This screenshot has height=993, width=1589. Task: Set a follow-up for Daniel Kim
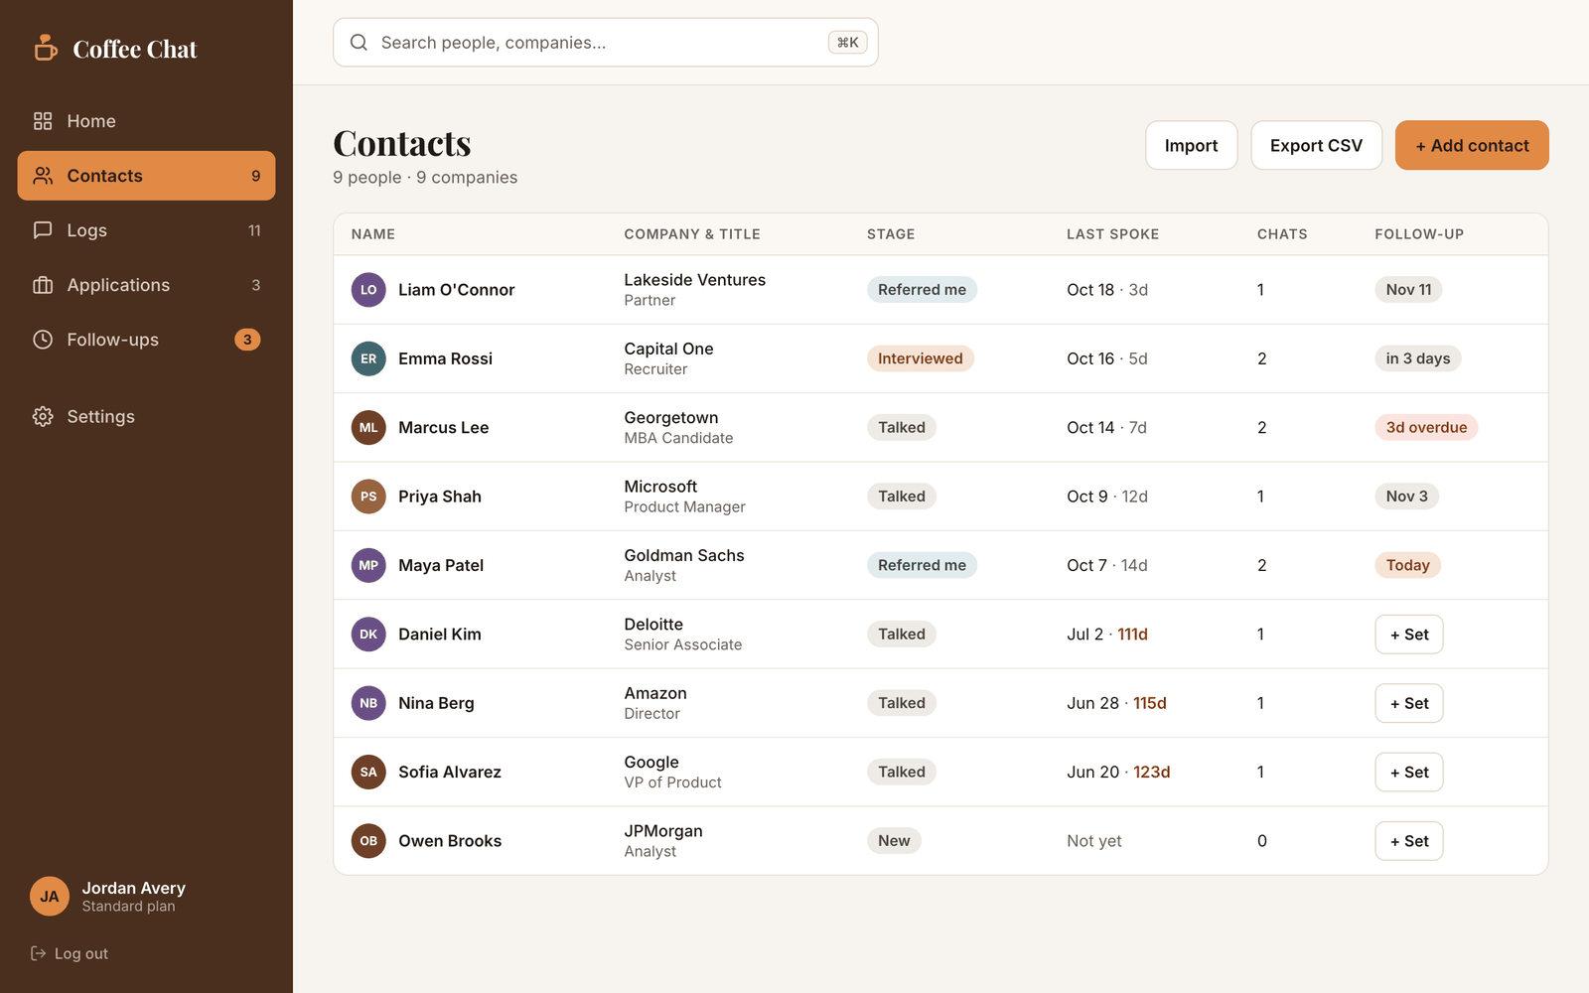click(1409, 635)
